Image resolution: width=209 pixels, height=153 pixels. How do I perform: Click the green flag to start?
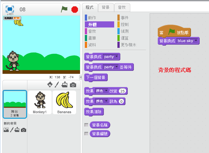[x=64, y=9]
